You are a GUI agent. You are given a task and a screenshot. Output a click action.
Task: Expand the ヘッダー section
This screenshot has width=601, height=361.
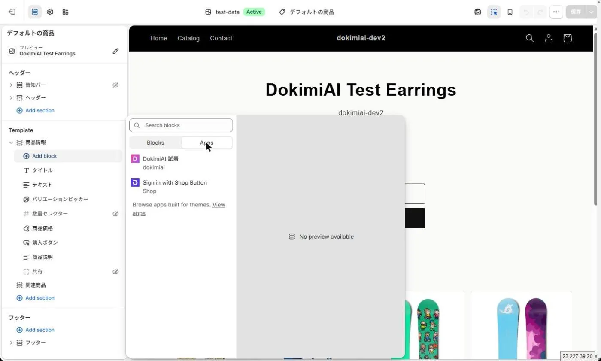pyautogui.click(x=11, y=98)
